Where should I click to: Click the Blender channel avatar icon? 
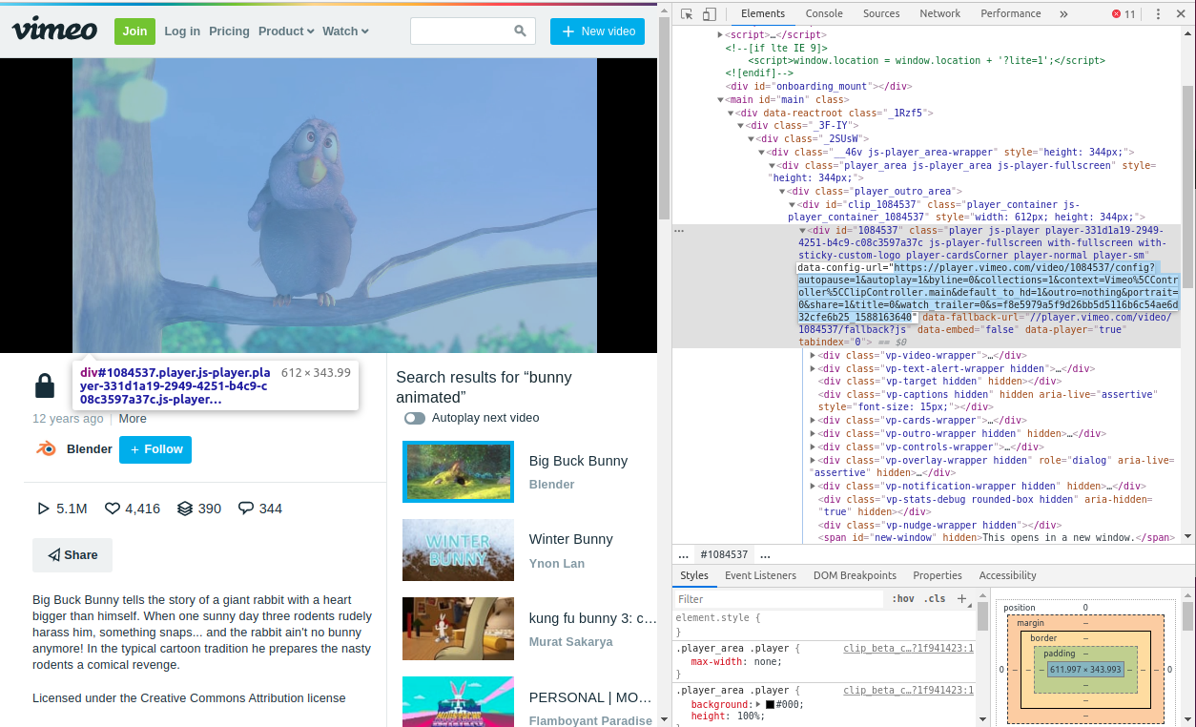point(46,448)
